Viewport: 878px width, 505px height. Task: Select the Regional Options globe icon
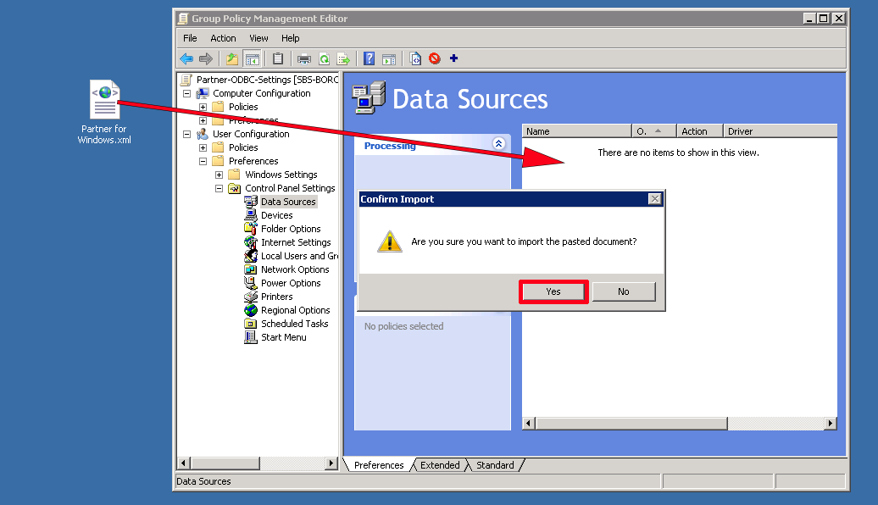pyautogui.click(x=250, y=310)
